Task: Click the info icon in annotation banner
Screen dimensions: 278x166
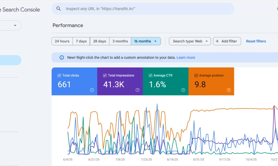Action: click(62, 57)
